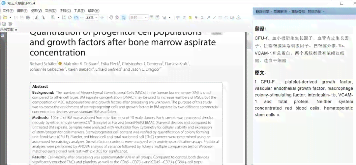The height and width of the screenshot is (165, 356).
Task: Select the magnifier zoom-in tool
Action: click(53, 17)
